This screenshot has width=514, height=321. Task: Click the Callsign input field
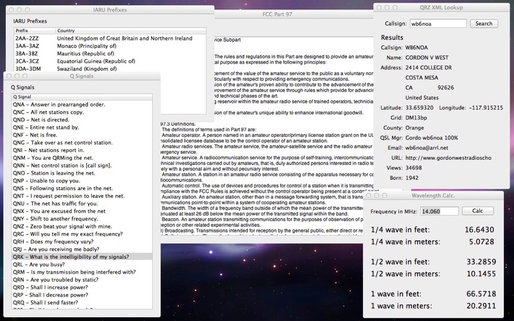(438, 24)
